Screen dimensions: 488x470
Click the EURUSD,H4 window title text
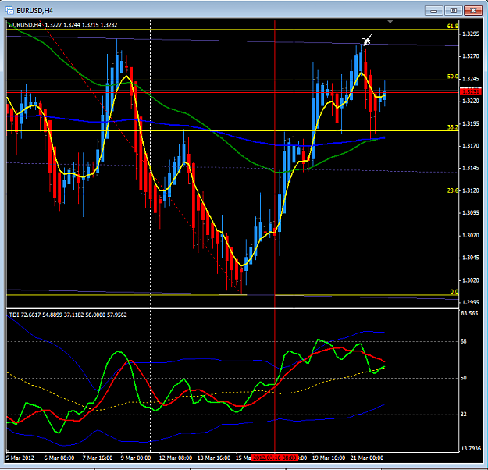coord(34,11)
